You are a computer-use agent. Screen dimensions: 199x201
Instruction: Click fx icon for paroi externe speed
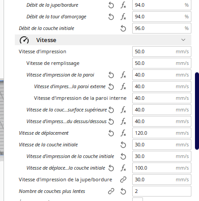coord(123,86)
